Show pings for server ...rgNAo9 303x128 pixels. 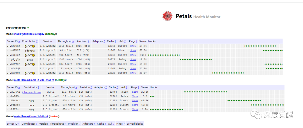135,105
